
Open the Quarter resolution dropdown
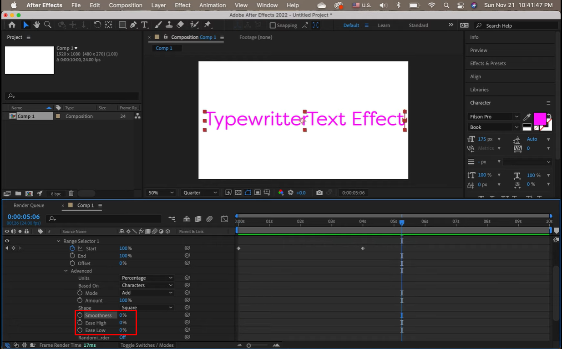pos(201,192)
